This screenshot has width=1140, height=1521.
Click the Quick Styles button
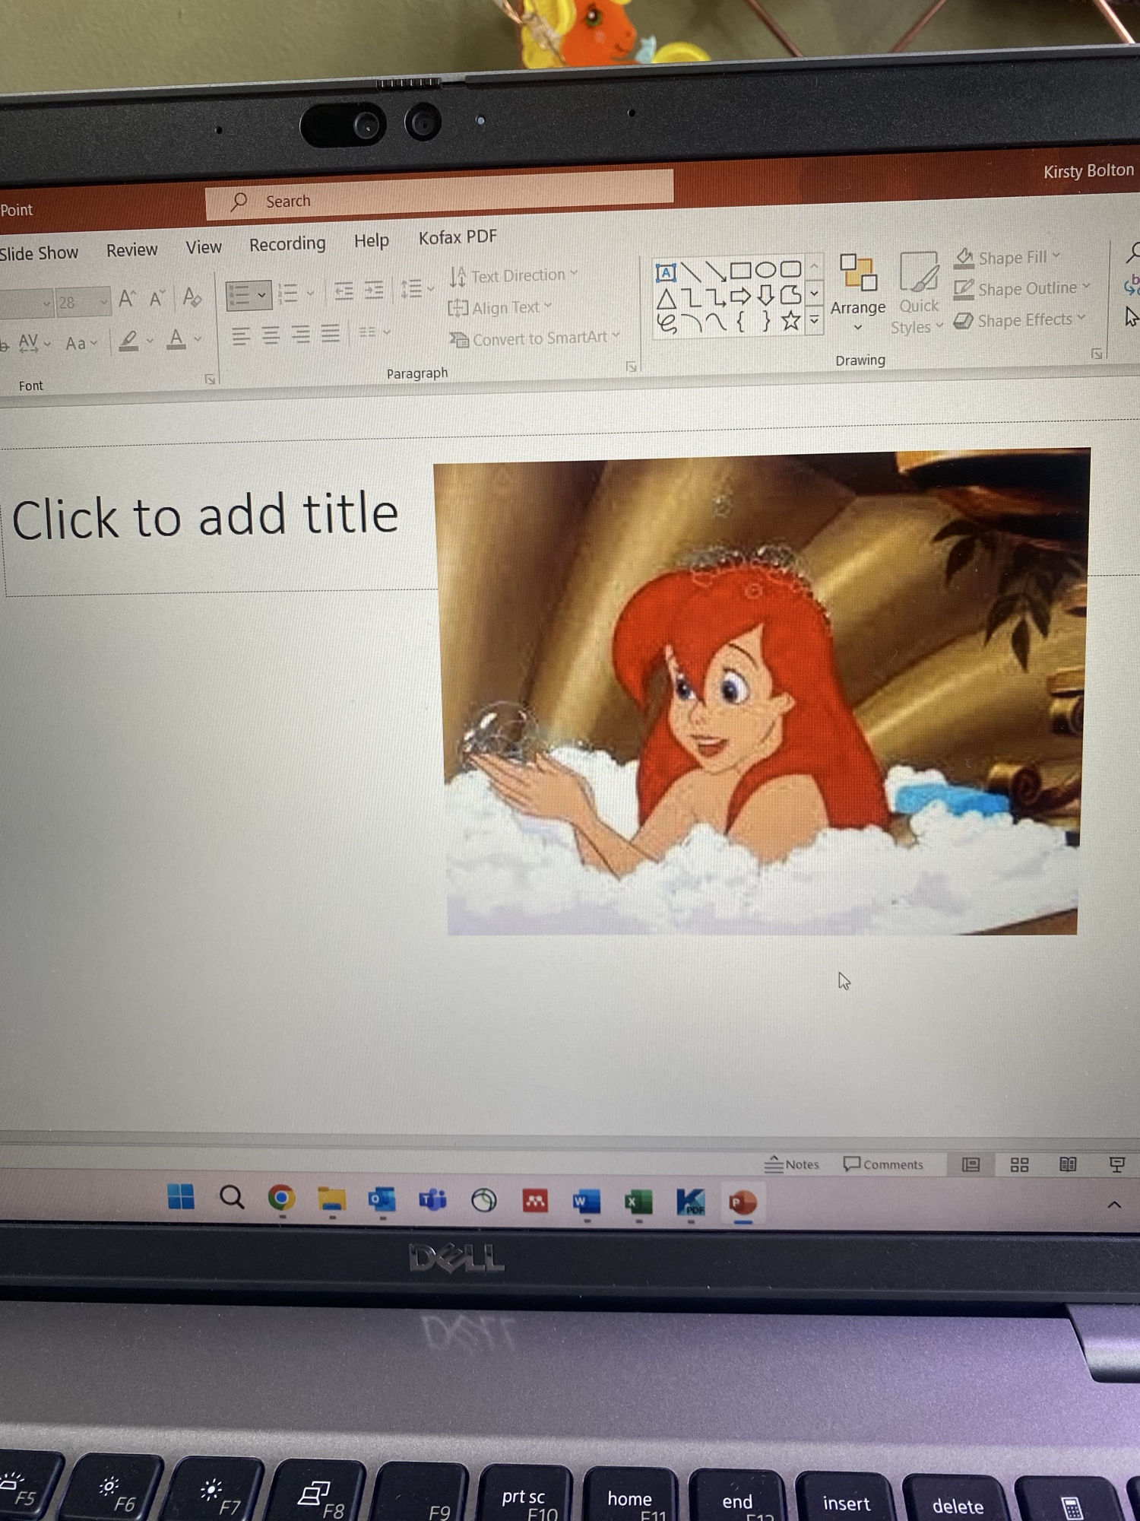click(x=918, y=294)
